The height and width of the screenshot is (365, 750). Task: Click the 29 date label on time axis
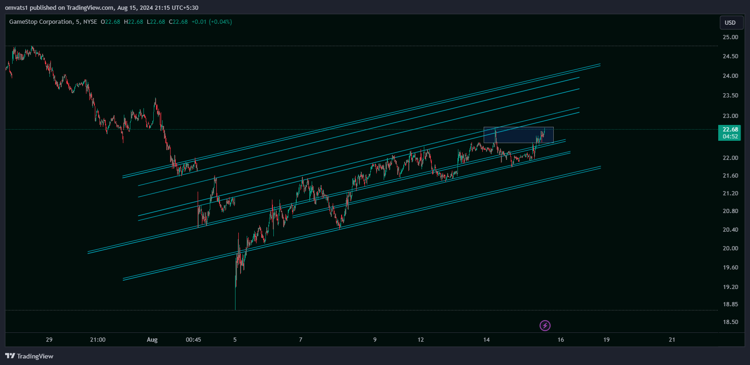tap(49, 340)
